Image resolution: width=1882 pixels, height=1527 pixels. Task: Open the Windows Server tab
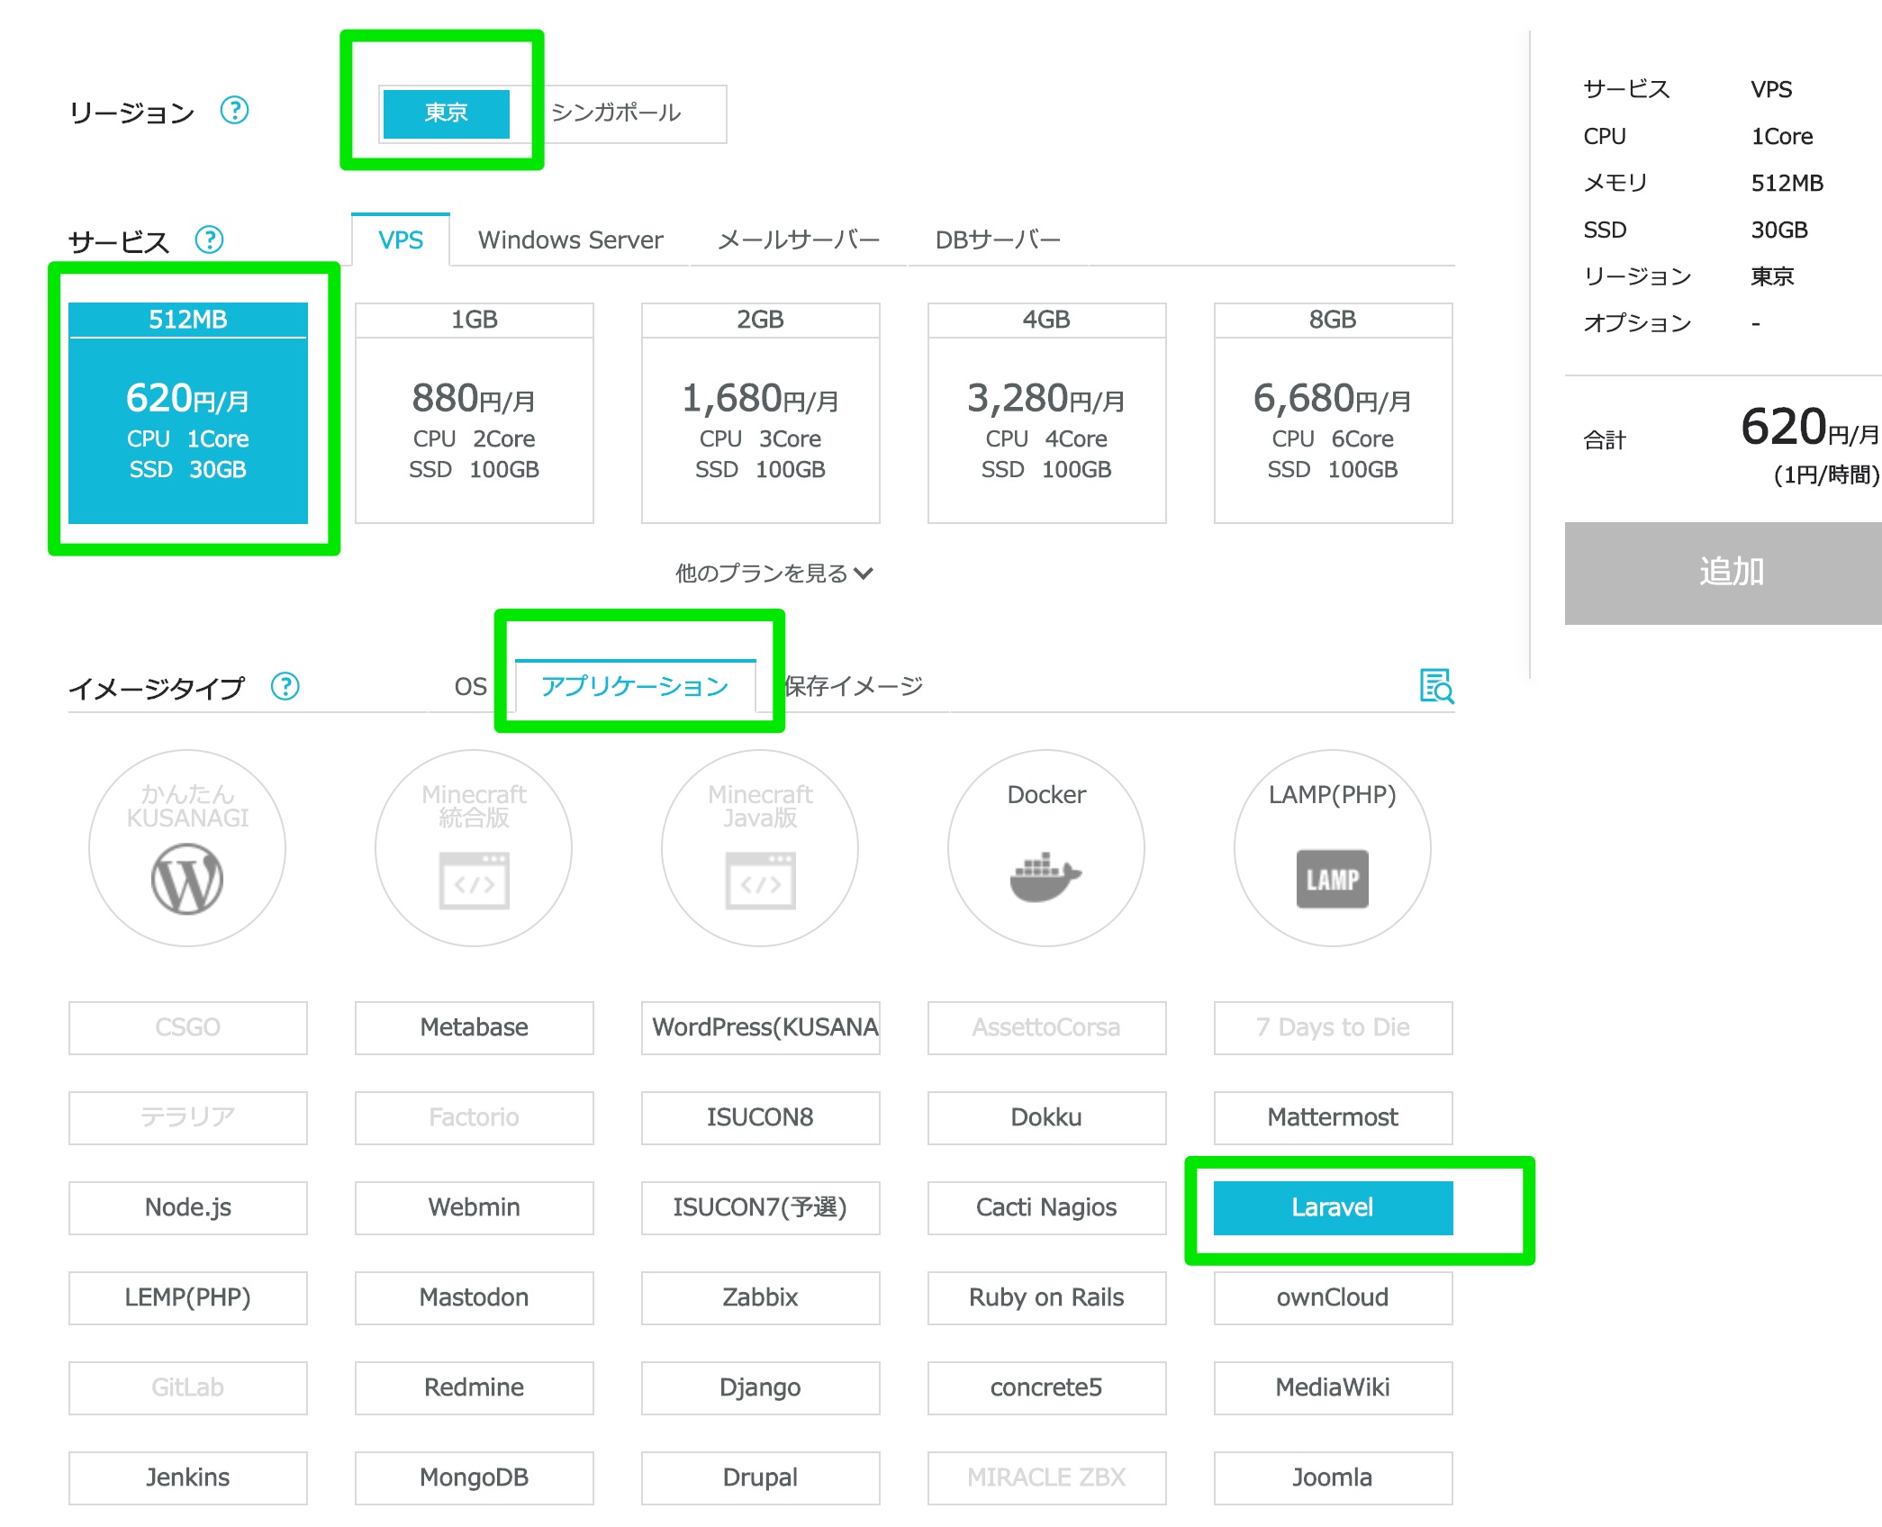pos(570,240)
